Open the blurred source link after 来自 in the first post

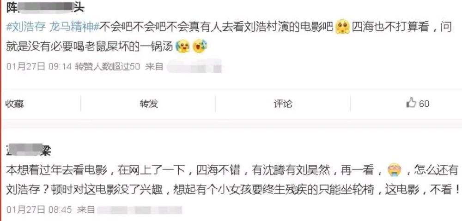click(194, 66)
